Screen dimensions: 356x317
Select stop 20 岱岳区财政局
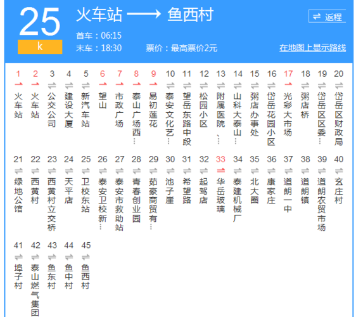[338, 119]
